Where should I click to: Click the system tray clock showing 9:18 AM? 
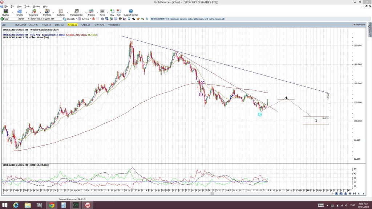click(x=364, y=205)
